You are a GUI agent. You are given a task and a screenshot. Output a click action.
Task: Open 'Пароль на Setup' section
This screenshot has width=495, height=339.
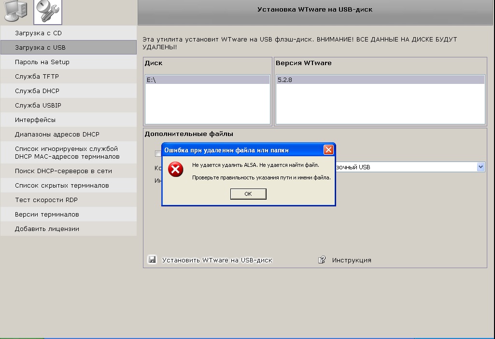pyautogui.click(x=42, y=62)
